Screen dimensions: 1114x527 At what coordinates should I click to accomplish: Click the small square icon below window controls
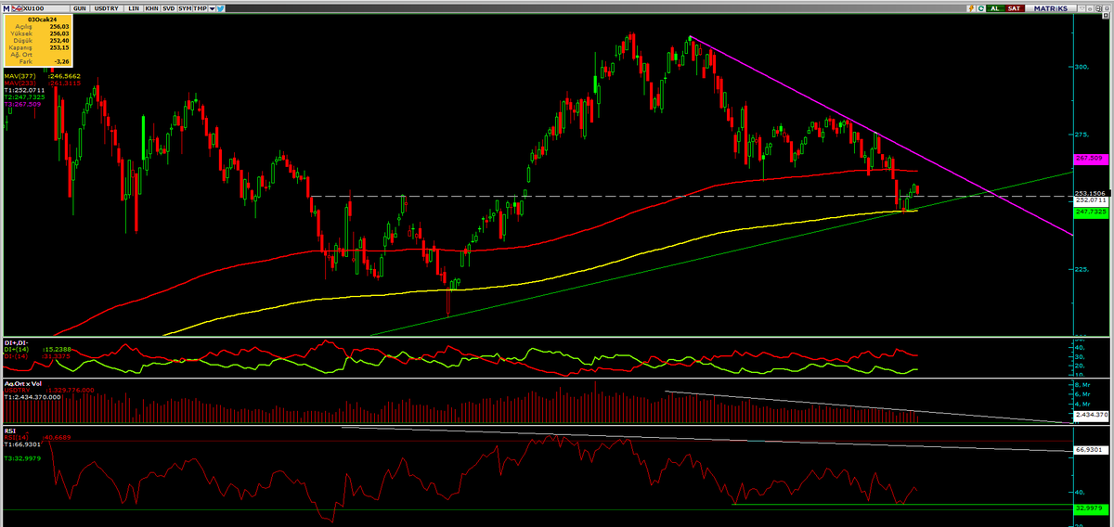click(x=1106, y=16)
